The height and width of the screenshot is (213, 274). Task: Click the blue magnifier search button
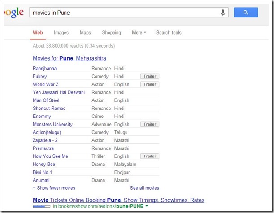tap(246, 13)
